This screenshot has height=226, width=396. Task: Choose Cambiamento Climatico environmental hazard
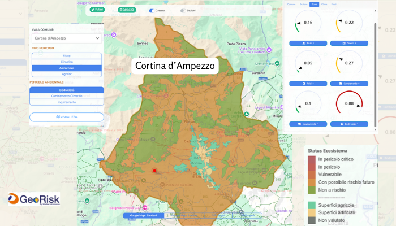click(x=67, y=96)
